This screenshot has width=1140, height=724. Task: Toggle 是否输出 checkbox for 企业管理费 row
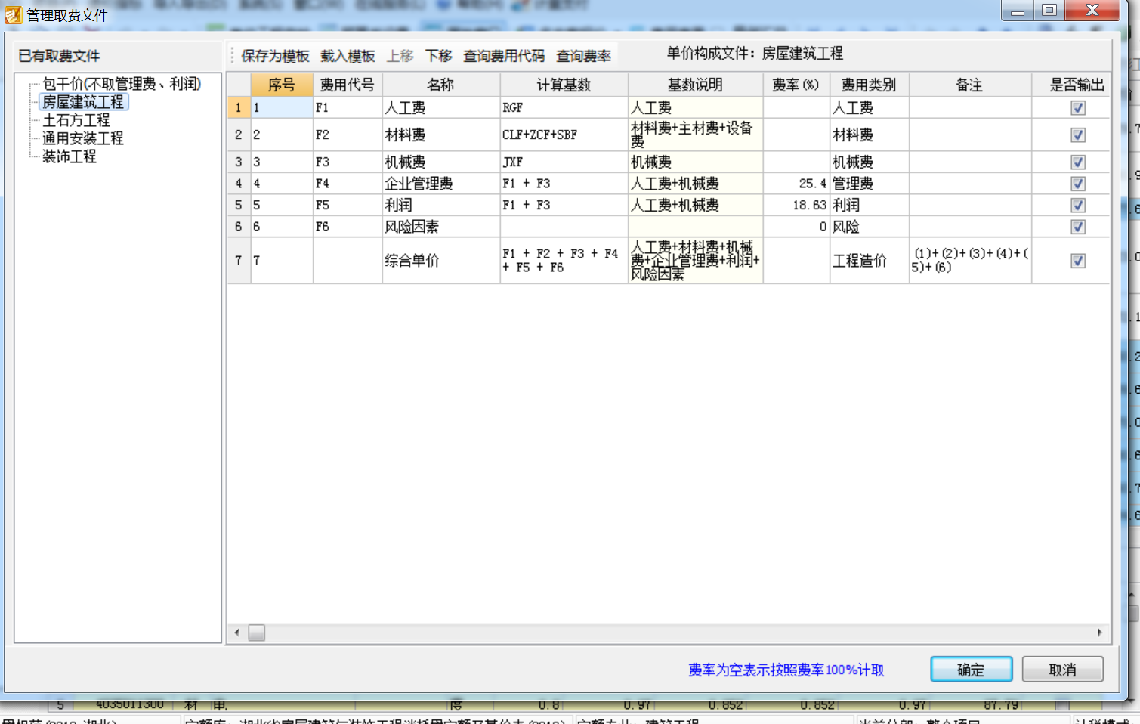[x=1078, y=184]
